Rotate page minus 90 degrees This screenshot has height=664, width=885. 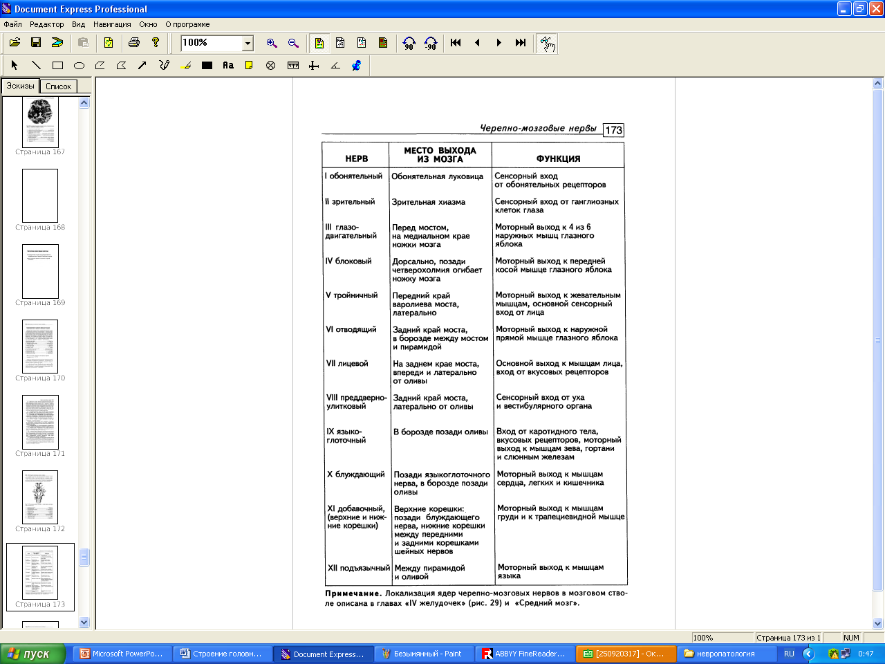click(x=431, y=43)
